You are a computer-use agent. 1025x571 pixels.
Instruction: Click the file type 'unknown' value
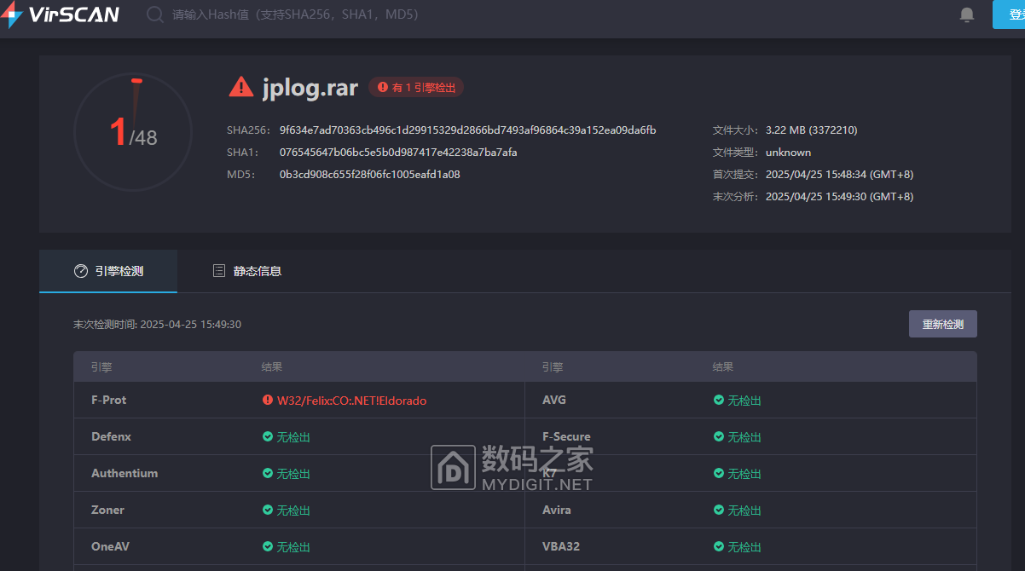(x=788, y=153)
